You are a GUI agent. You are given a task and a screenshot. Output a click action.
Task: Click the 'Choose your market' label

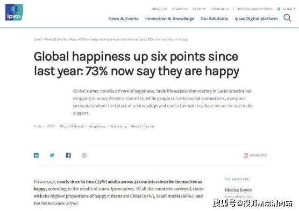(255, 9)
